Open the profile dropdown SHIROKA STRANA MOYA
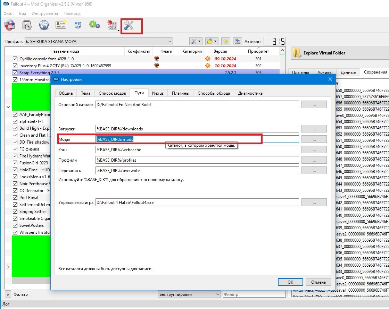The height and width of the screenshot is (309, 389). (x=99, y=42)
